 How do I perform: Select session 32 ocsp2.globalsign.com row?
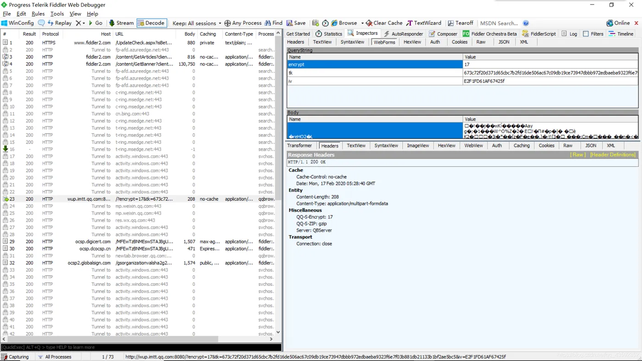[139, 263]
